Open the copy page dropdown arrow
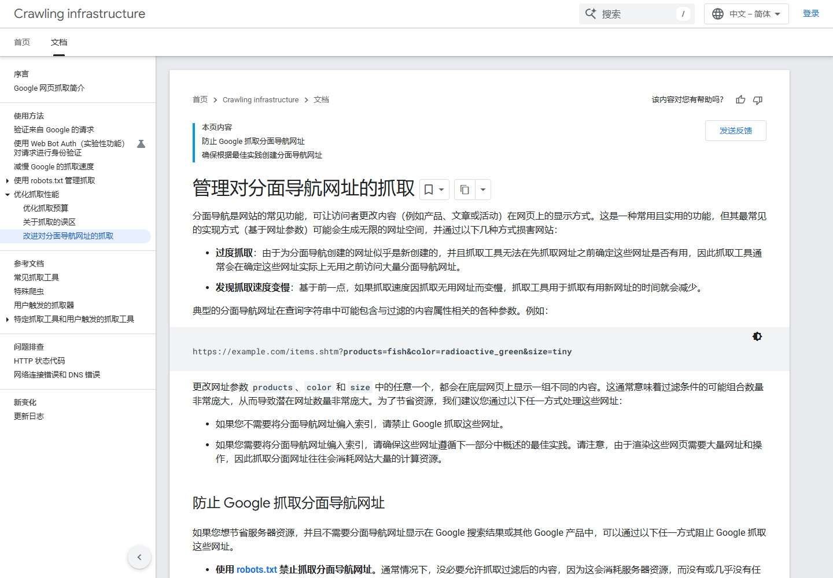The width and height of the screenshot is (833, 578). (x=483, y=190)
